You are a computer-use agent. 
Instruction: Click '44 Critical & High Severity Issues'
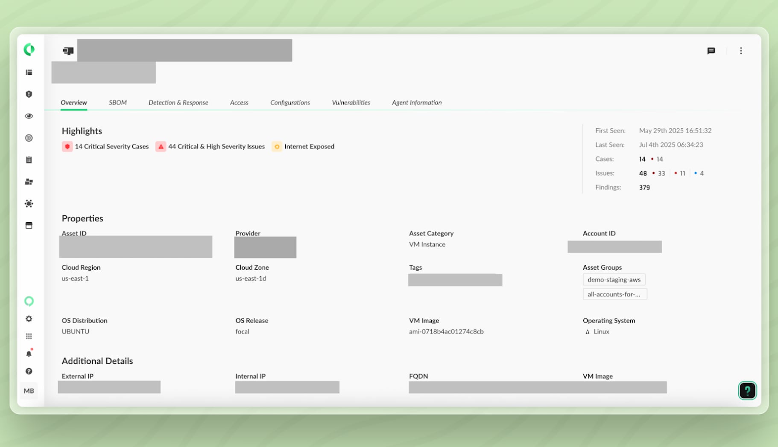tap(216, 147)
